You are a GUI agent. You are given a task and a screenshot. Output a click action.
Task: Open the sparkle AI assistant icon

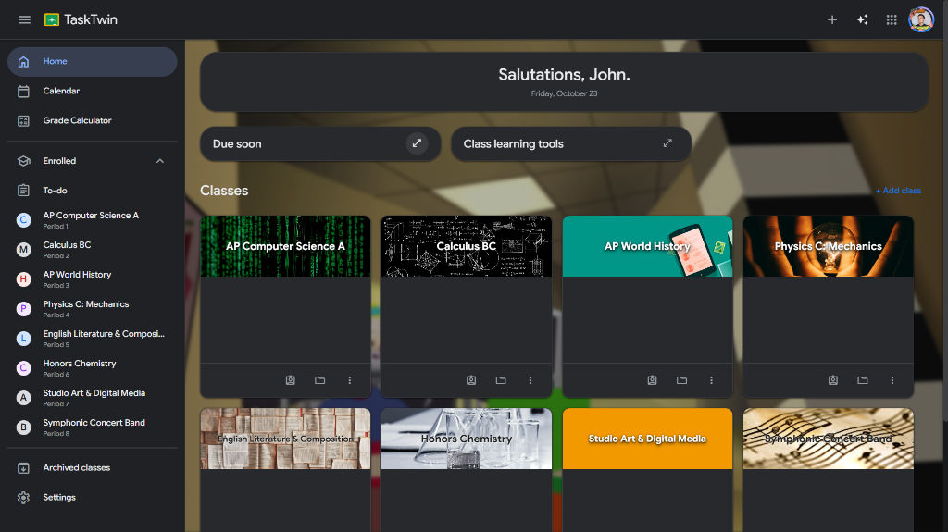pos(862,20)
